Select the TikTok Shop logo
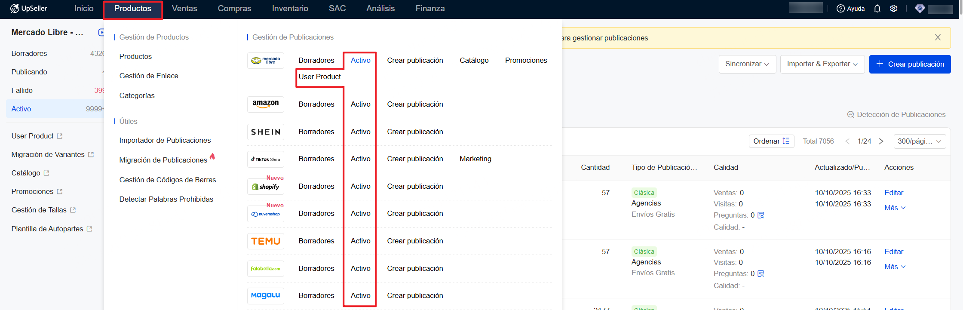The width and height of the screenshot is (963, 310). (265, 159)
